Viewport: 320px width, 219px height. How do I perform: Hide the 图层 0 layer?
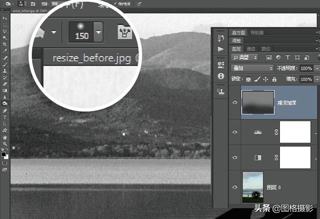pos(234,187)
